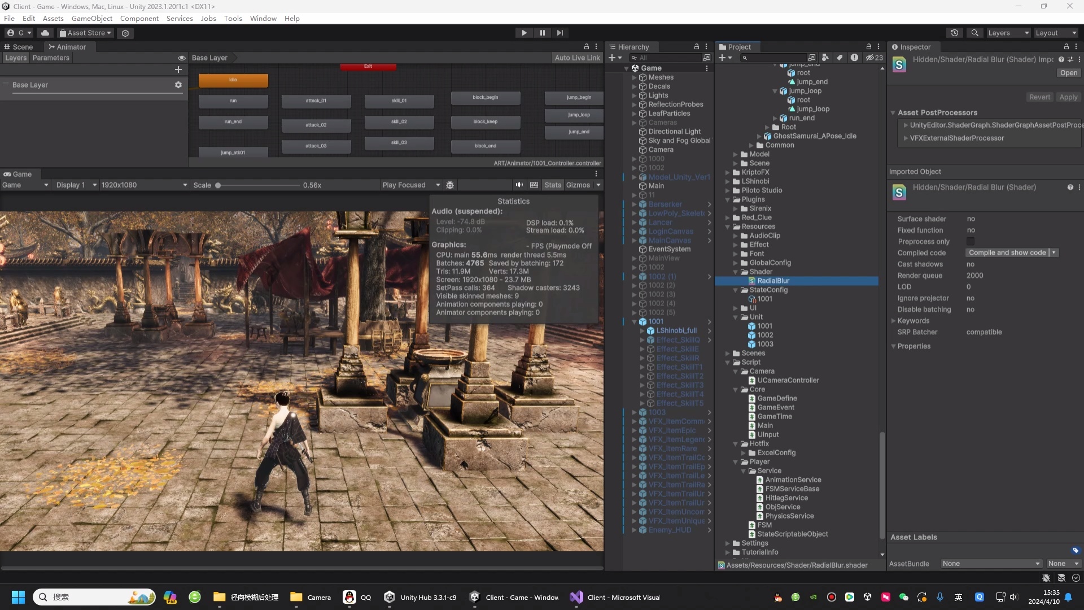This screenshot has width=1084, height=610.
Task: Toggle Auto Live Link in the Animator
Action: pos(577,58)
